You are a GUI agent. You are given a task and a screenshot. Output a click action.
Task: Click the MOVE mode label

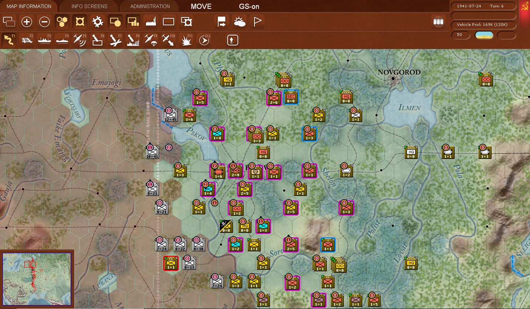pos(201,6)
